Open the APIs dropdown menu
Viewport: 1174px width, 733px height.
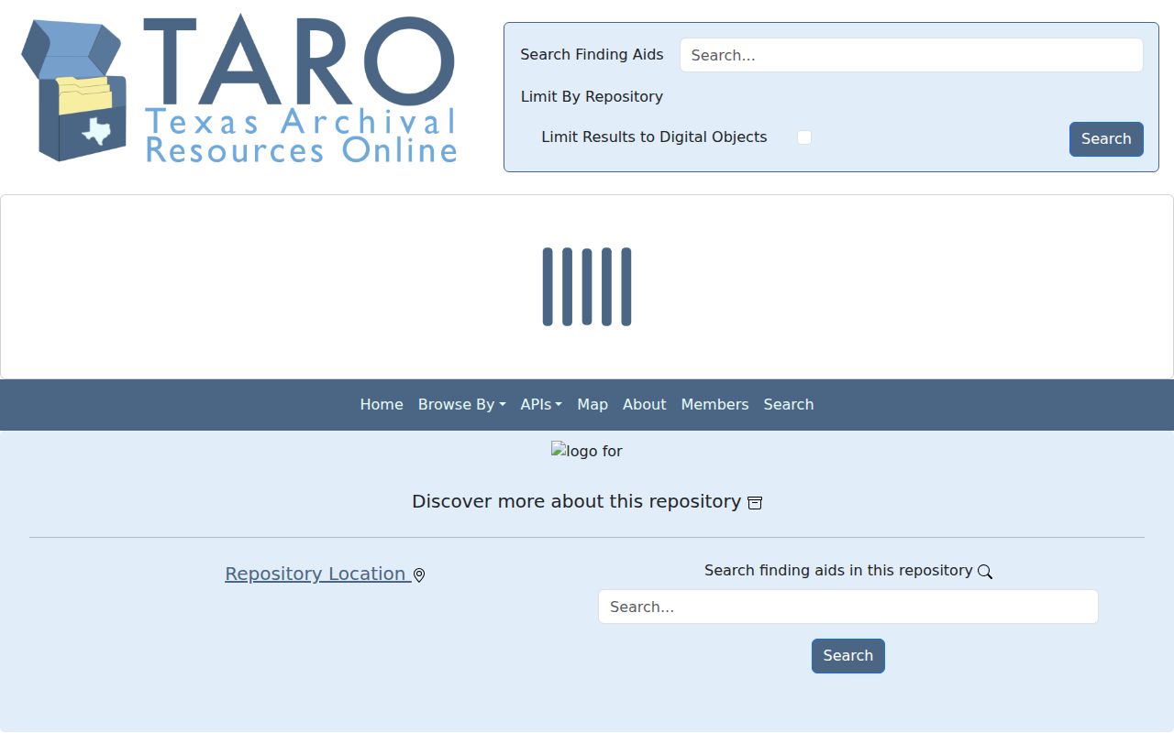click(541, 404)
